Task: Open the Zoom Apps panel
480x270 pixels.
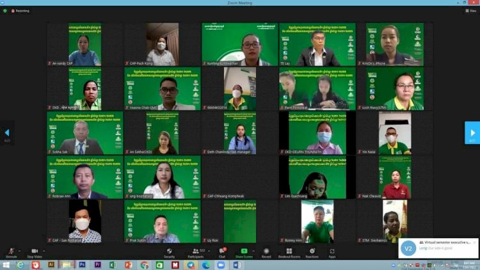Action: [x=332, y=253]
